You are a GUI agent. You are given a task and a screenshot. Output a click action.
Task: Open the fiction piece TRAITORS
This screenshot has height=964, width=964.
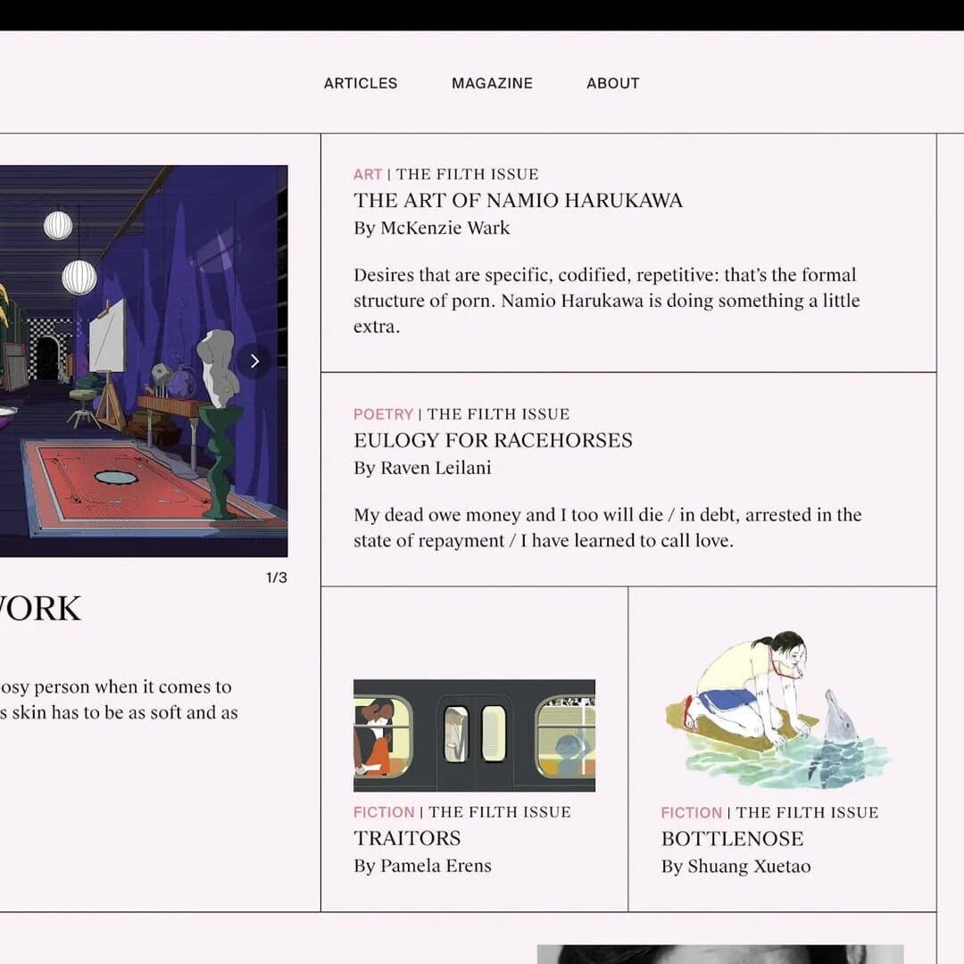pos(407,837)
